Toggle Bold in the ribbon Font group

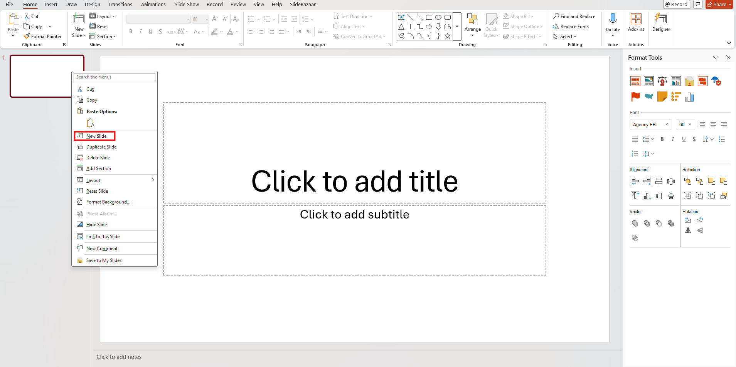[131, 32]
